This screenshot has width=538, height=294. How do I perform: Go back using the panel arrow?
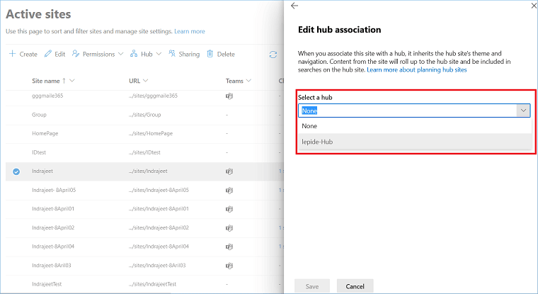point(294,6)
